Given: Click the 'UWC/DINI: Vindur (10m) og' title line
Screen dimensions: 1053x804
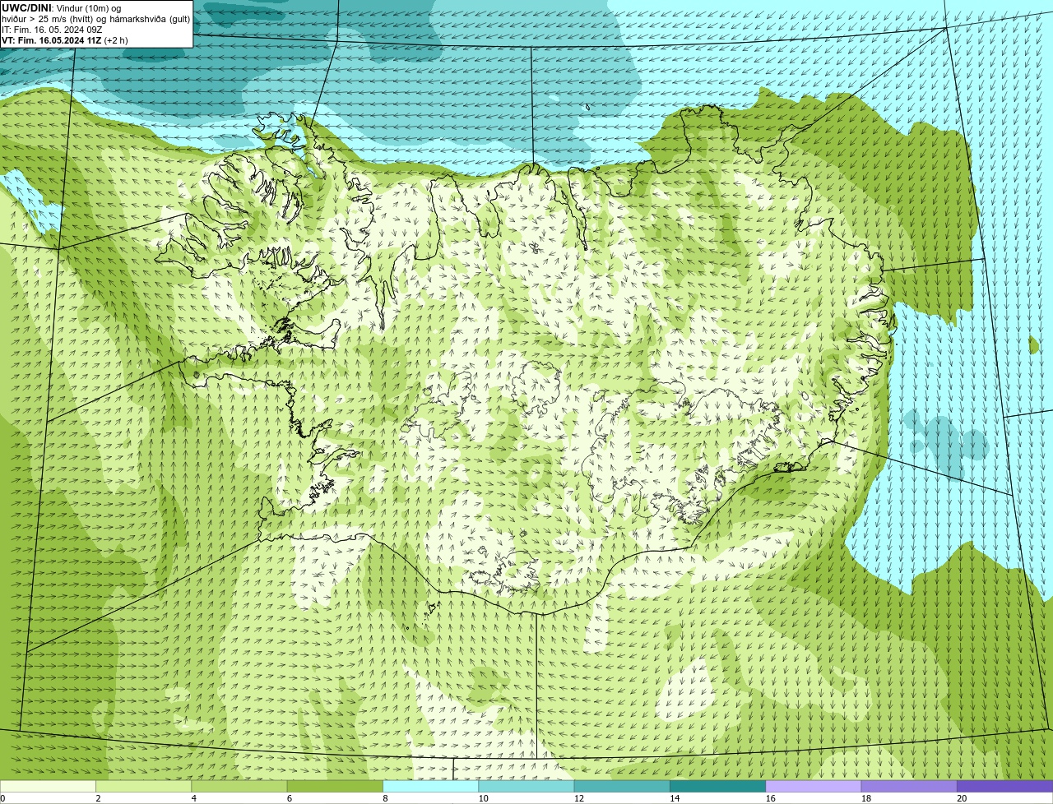Looking at the screenshot, I should tap(61, 8).
